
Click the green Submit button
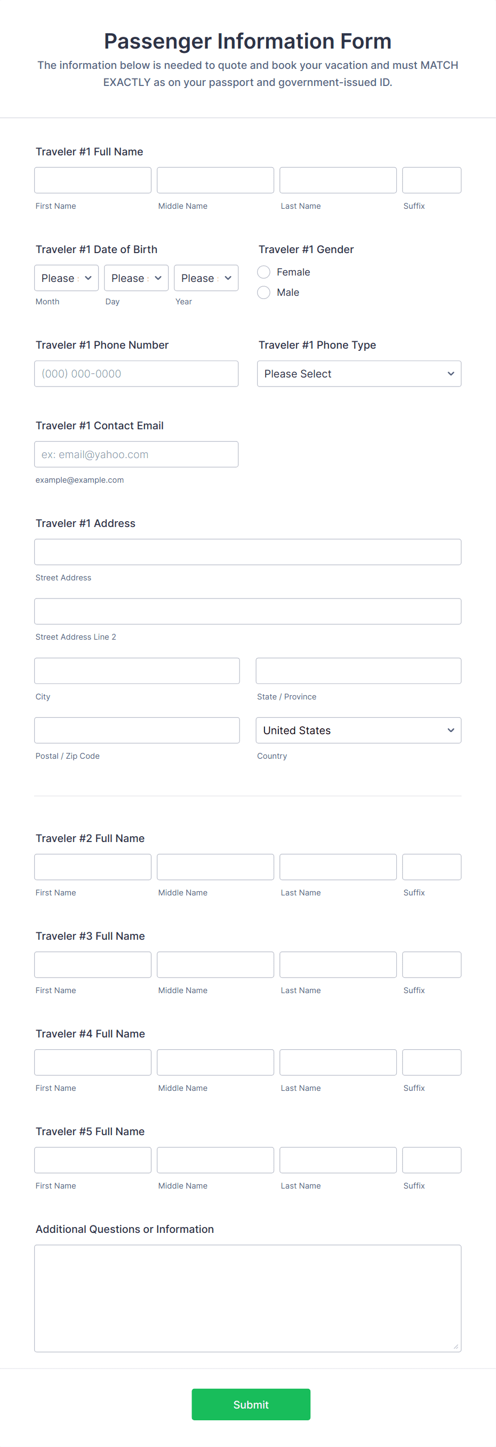click(x=251, y=1404)
